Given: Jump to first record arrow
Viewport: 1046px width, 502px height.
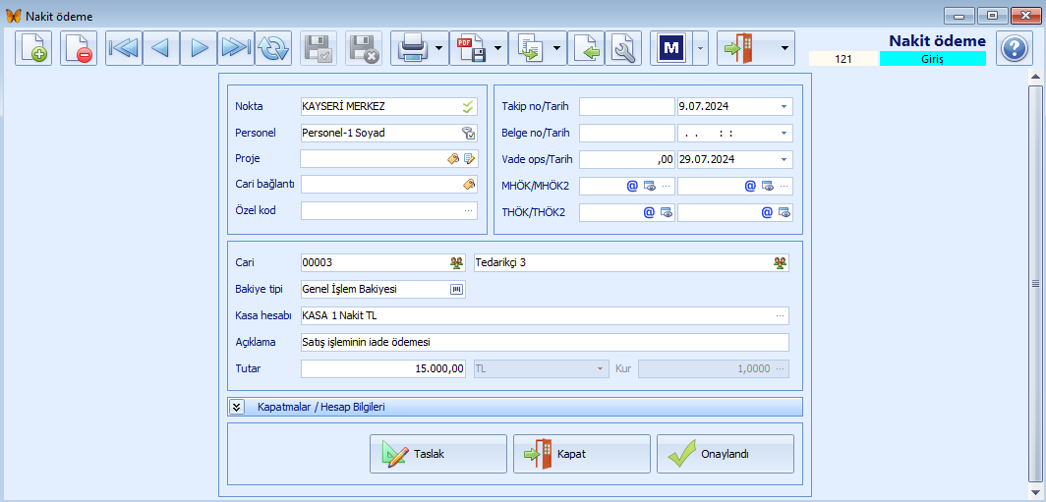Looking at the screenshot, I should pos(124,48).
